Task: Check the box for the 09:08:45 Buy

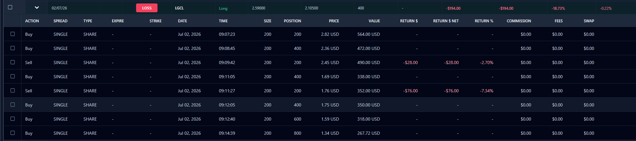Action: [13, 48]
